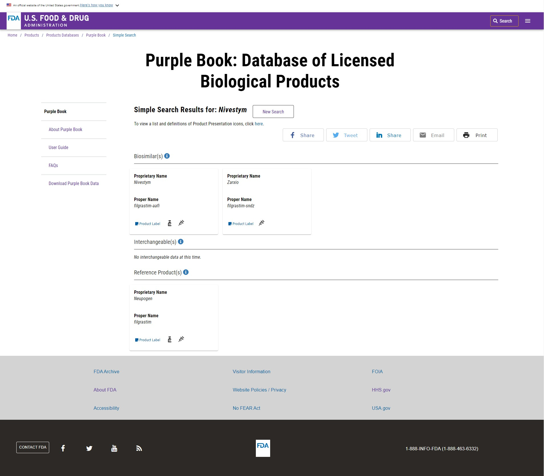Image resolution: width=544 pixels, height=476 pixels.
Task: Share the page via Facebook button
Action: coord(303,135)
